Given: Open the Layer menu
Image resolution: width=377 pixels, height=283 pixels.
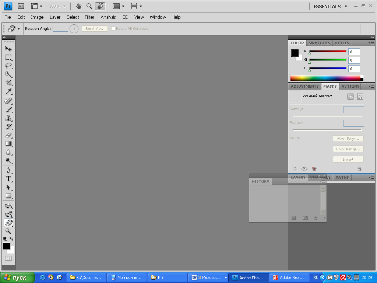Looking at the screenshot, I should tap(55, 17).
